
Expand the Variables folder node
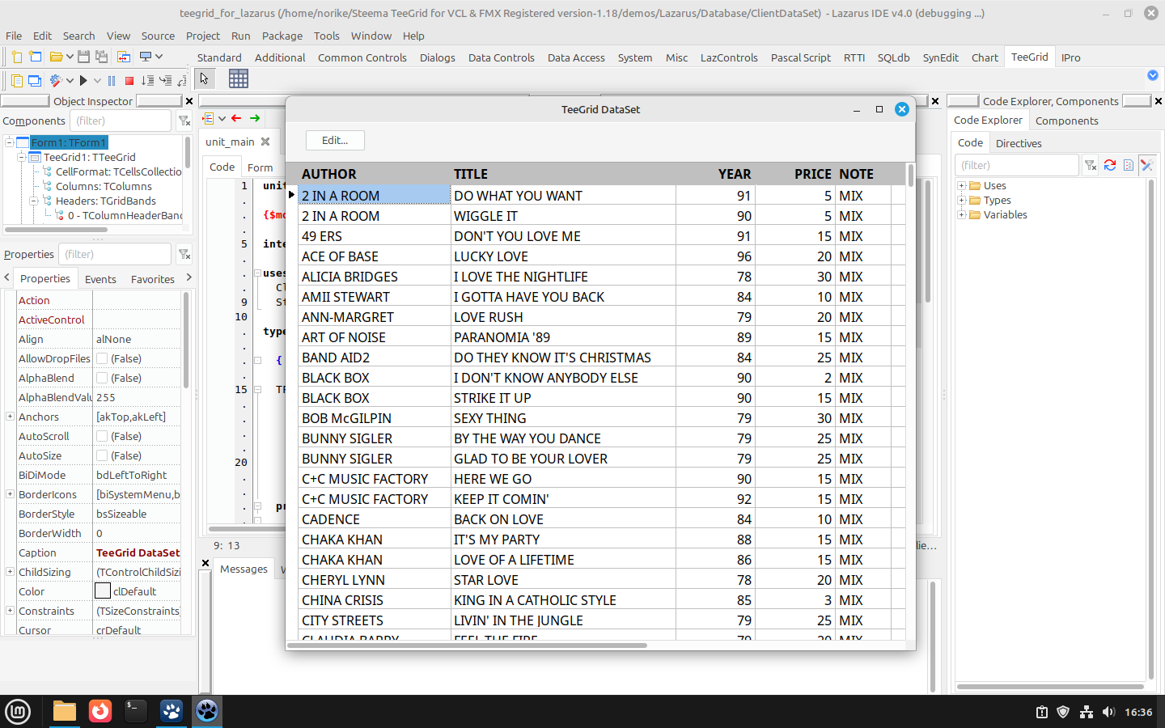[x=962, y=215]
